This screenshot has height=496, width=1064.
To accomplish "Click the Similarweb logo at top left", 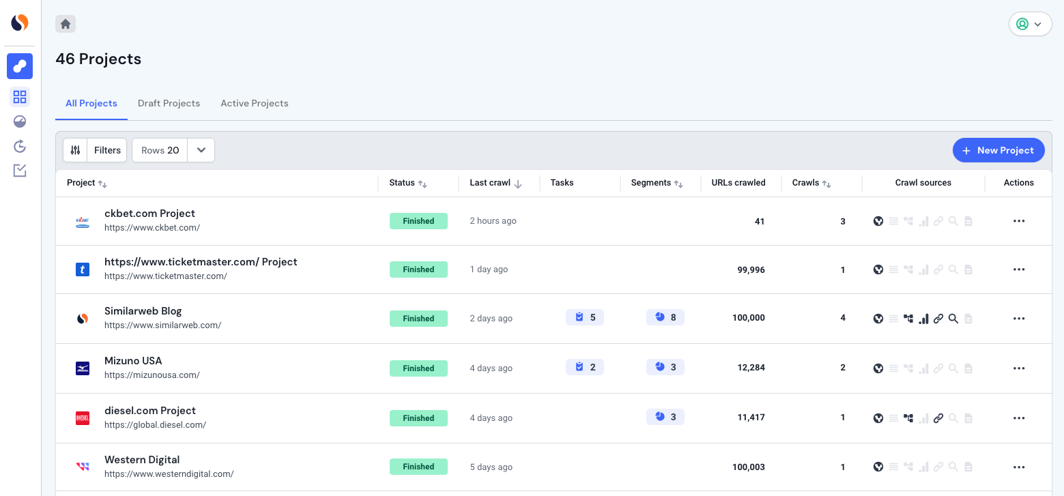I will click(20, 23).
